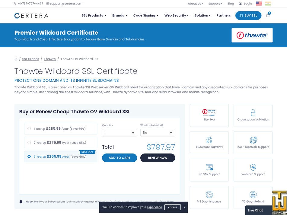Click the No SAN Support icon
This screenshot has width=287, height=215.
click(x=209, y=167)
